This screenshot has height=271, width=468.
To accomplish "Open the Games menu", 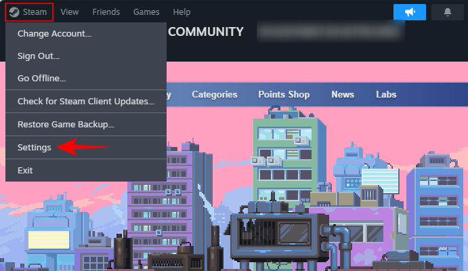I will tap(146, 12).
